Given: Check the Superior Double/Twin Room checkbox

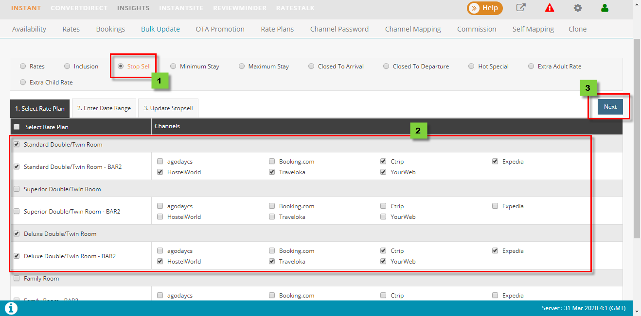Looking at the screenshot, I should (x=17, y=189).
